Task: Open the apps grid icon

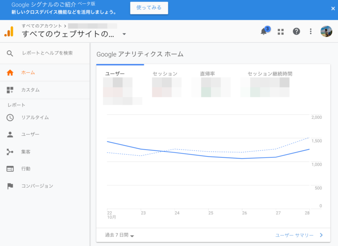Action: tap(280, 32)
